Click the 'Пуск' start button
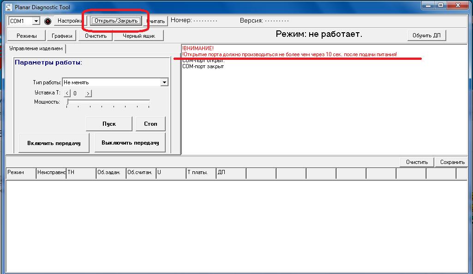This screenshot has width=473, height=274. tap(109, 124)
